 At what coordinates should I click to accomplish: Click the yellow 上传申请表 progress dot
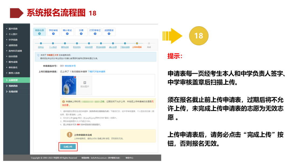pyautogui.click(x=137, y=43)
